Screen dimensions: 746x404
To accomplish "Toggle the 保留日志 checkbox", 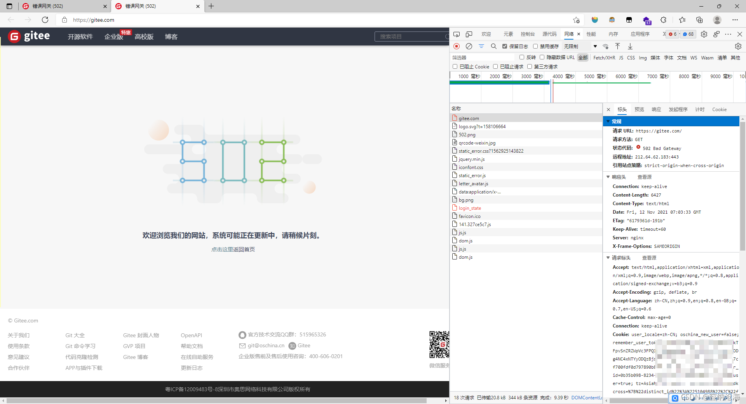I will point(505,46).
